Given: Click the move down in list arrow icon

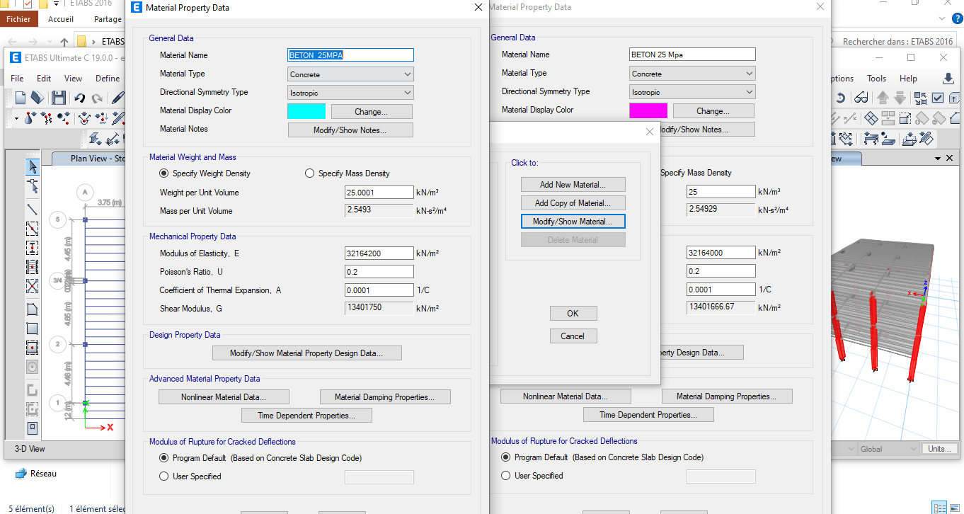Looking at the screenshot, I should [x=900, y=98].
